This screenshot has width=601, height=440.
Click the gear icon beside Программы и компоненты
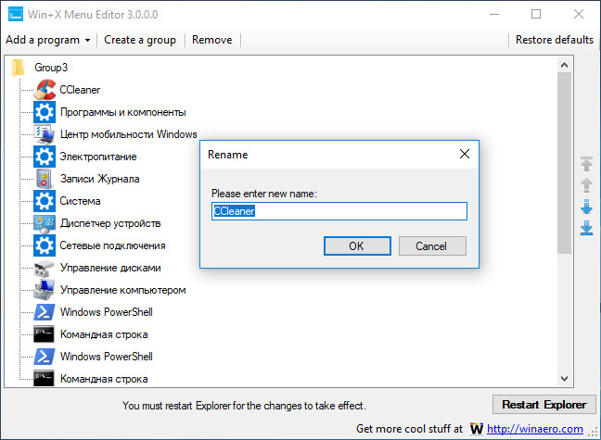coord(45,112)
